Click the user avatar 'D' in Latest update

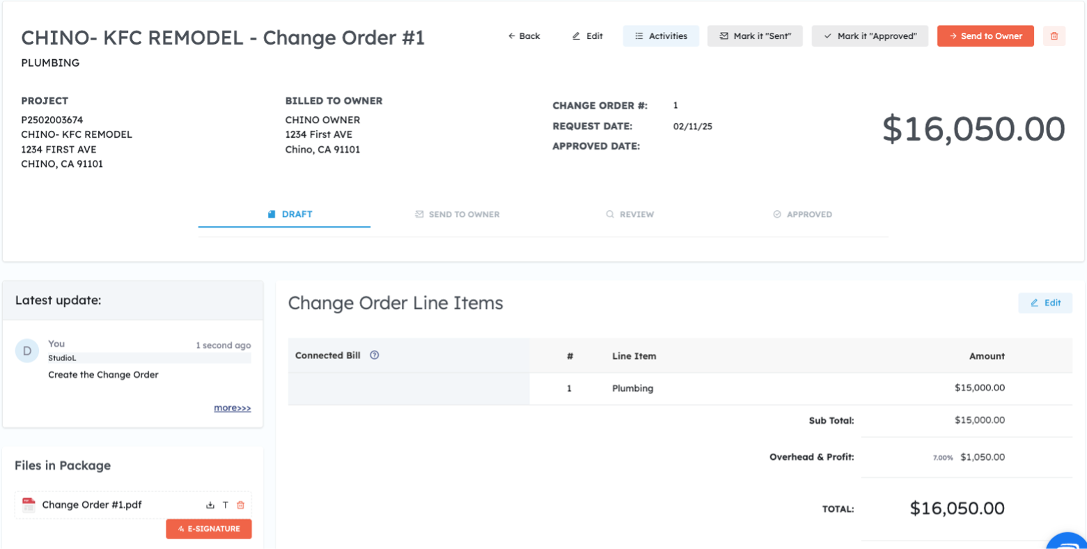(27, 351)
